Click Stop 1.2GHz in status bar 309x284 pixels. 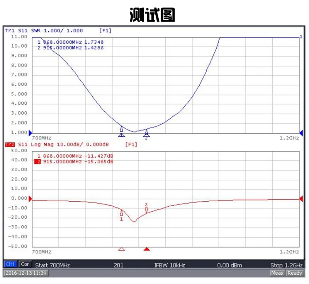click(286, 265)
